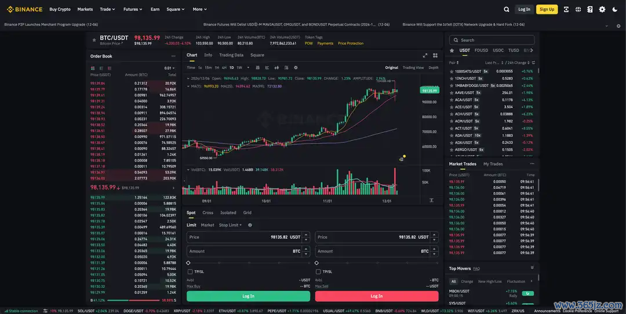Open Stop Limit order type dropdown
Screen dimensions: 626x314
[230, 225]
